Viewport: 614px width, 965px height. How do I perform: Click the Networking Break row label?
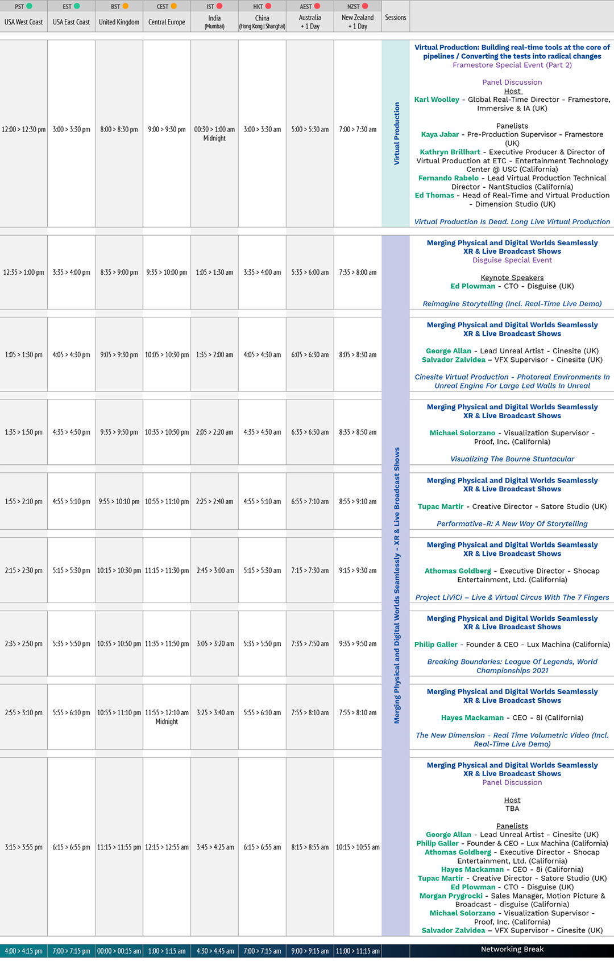(512, 949)
